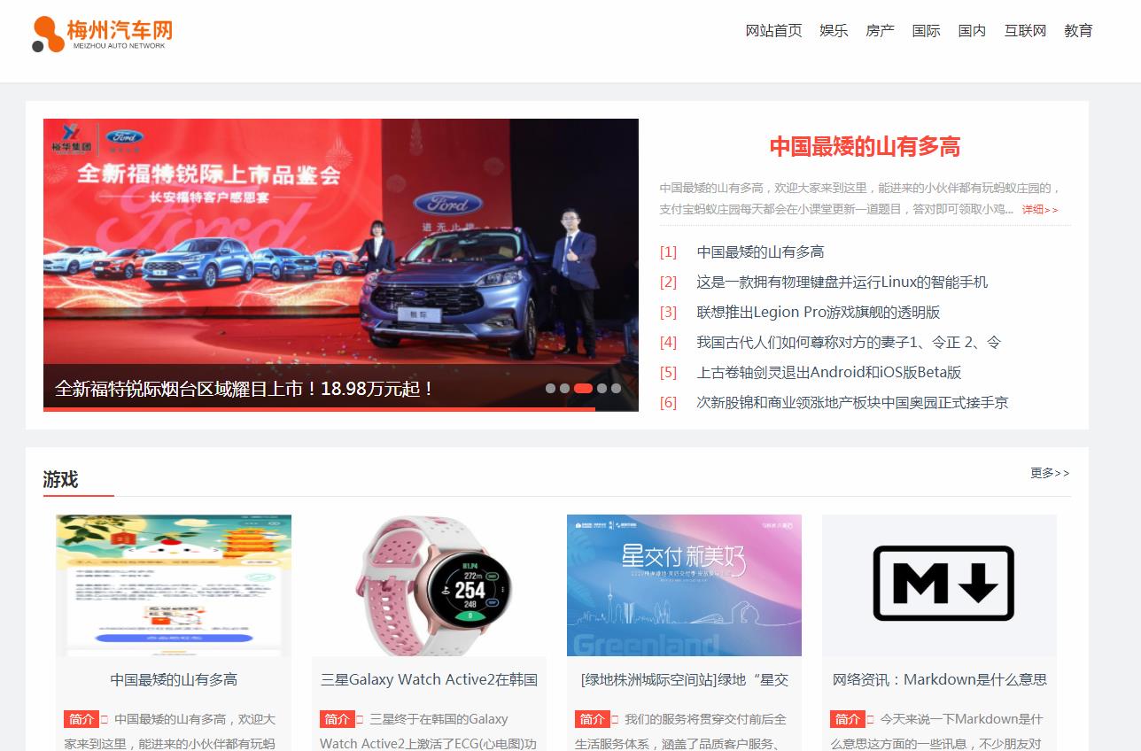Open card title 中国最矮的山有多高
Image resolution: width=1141 pixels, height=751 pixels.
[174, 679]
